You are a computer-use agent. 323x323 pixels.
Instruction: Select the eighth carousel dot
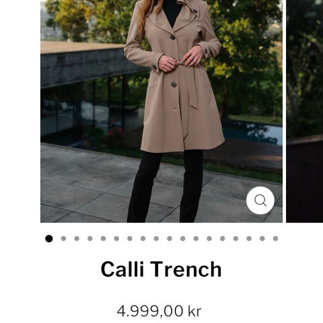143,238
